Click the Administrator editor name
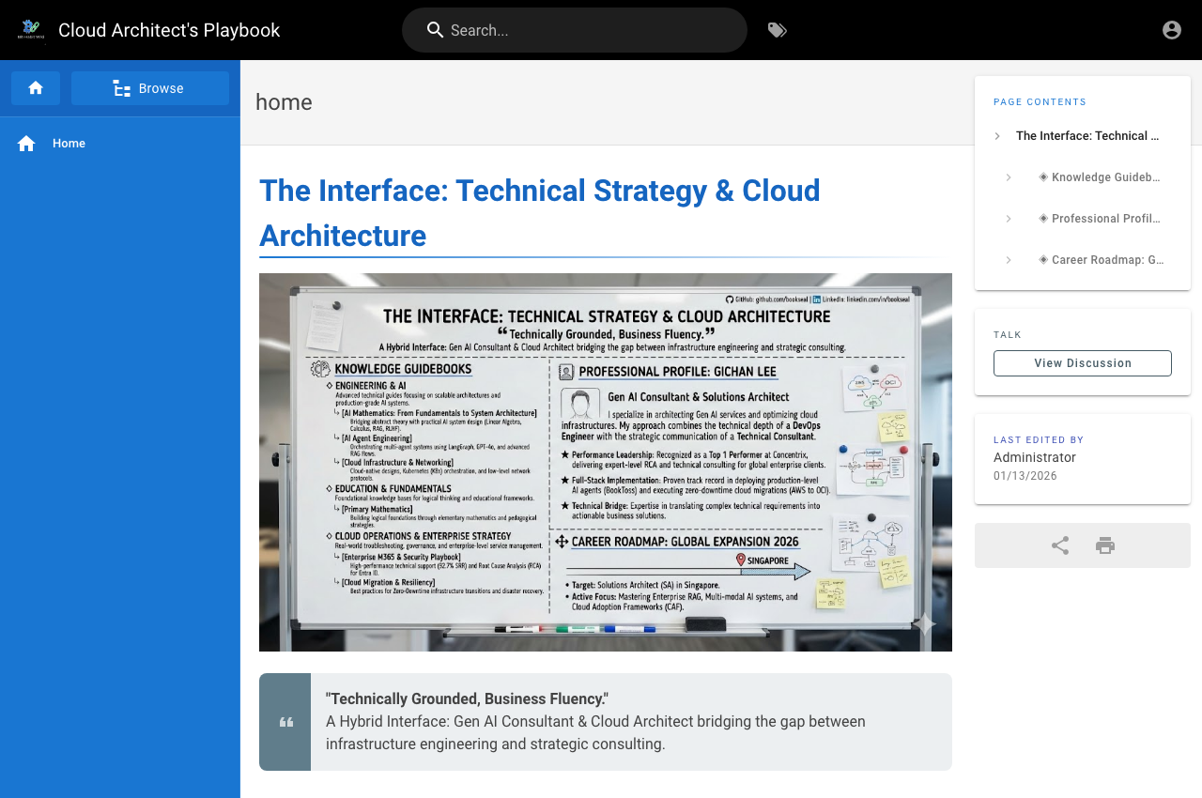This screenshot has height=798, width=1202. (1035, 457)
